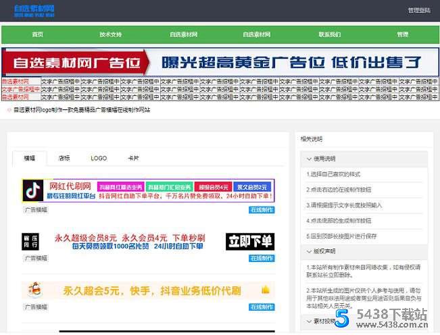Switch to the 店标 tab

pos(64,159)
